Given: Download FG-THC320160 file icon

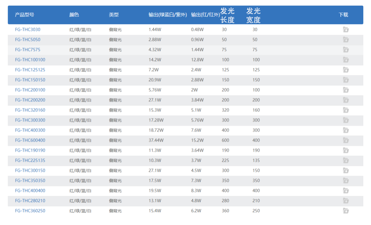Looking at the screenshot, I should pos(346,110).
